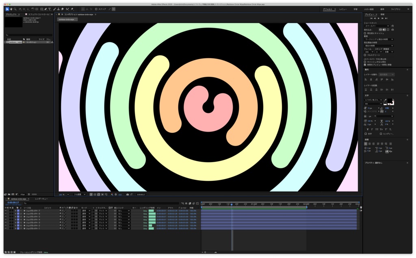Enable フルスクリーン checkbox

tap(365, 55)
